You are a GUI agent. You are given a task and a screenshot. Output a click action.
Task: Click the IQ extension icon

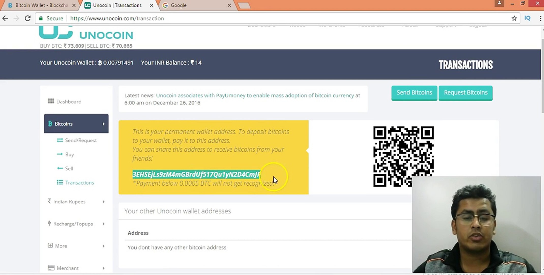527,18
